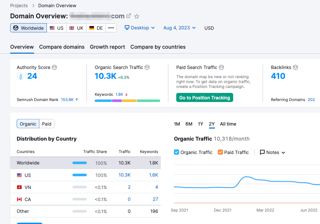This screenshot has width=320, height=224.
Task: Switch to Compare domains tab
Action: click(x=62, y=47)
